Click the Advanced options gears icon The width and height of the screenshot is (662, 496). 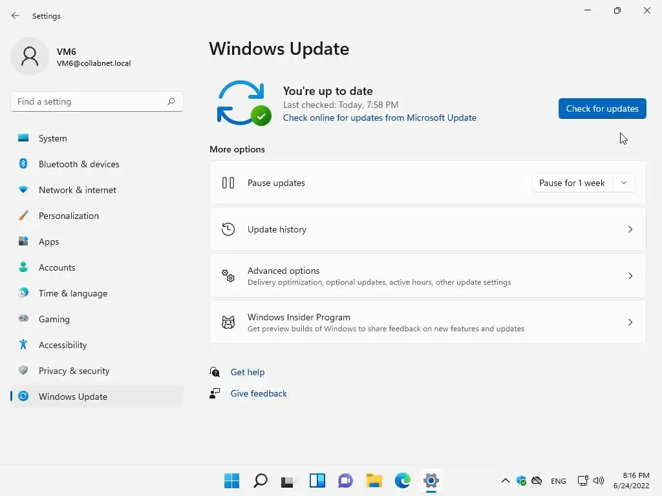[x=228, y=275]
